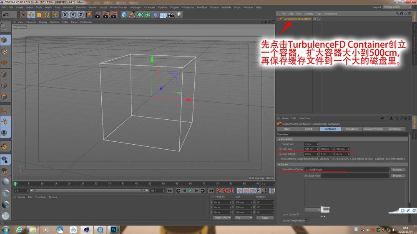Go to end of animation
Screen dimensions: 417x234
coord(211,191)
